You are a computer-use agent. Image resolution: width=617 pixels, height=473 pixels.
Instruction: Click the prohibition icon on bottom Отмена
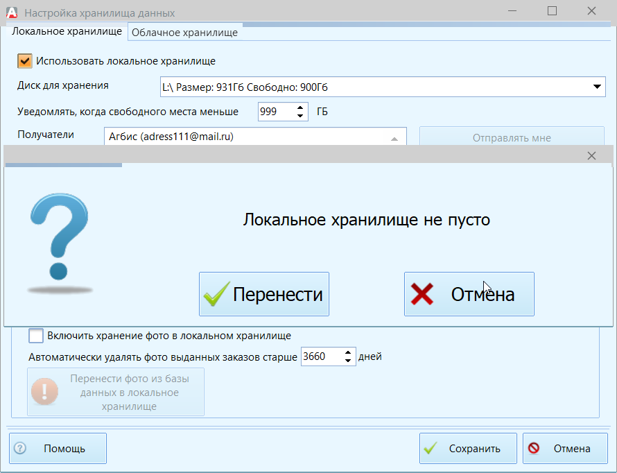point(534,448)
